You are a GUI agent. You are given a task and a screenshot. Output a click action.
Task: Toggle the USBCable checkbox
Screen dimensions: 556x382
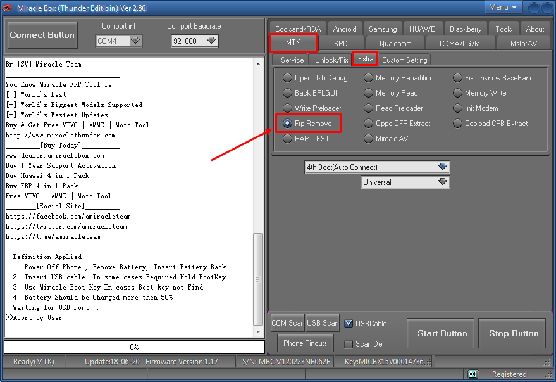(x=349, y=324)
